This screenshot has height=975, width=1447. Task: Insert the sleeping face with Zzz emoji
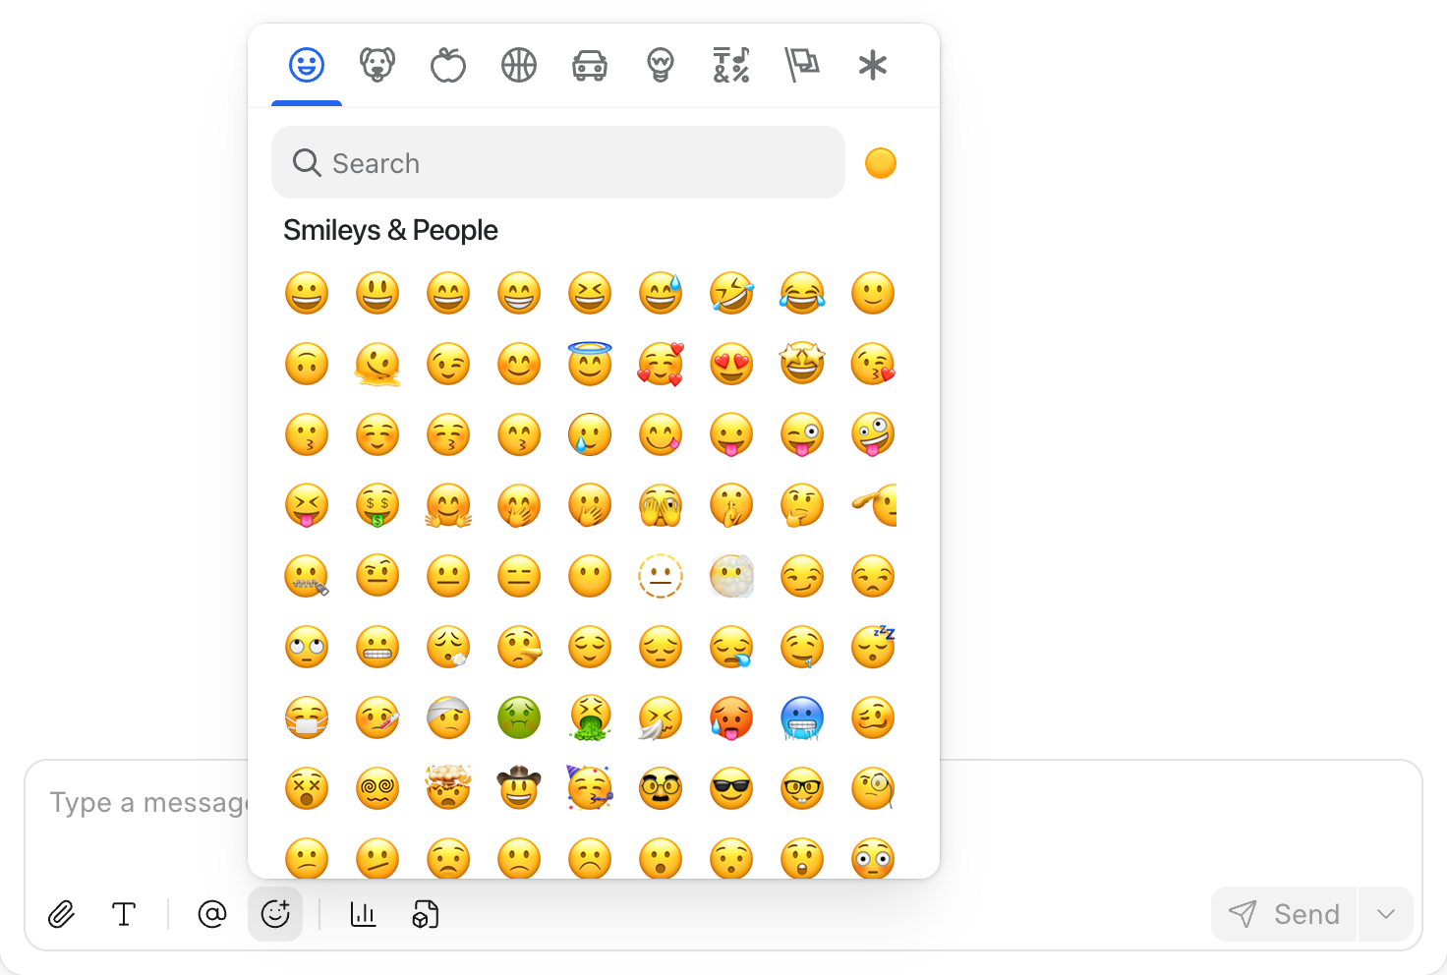[873, 647]
